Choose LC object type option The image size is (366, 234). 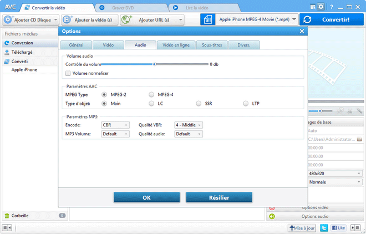[151, 103]
